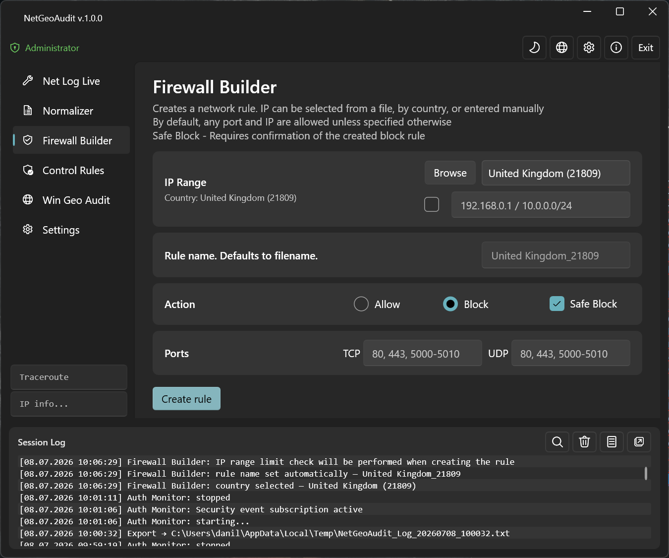This screenshot has width=669, height=558.
Task: Click the Create rule button
Action: (186, 399)
